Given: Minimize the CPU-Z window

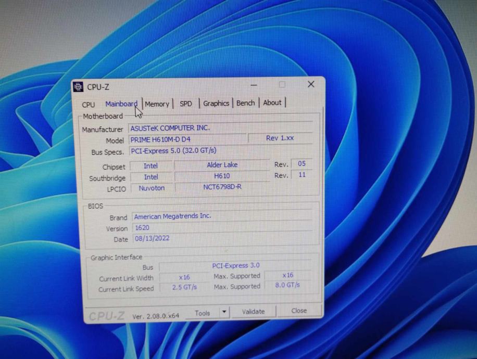Looking at the screenshot, I should [254, 85].
